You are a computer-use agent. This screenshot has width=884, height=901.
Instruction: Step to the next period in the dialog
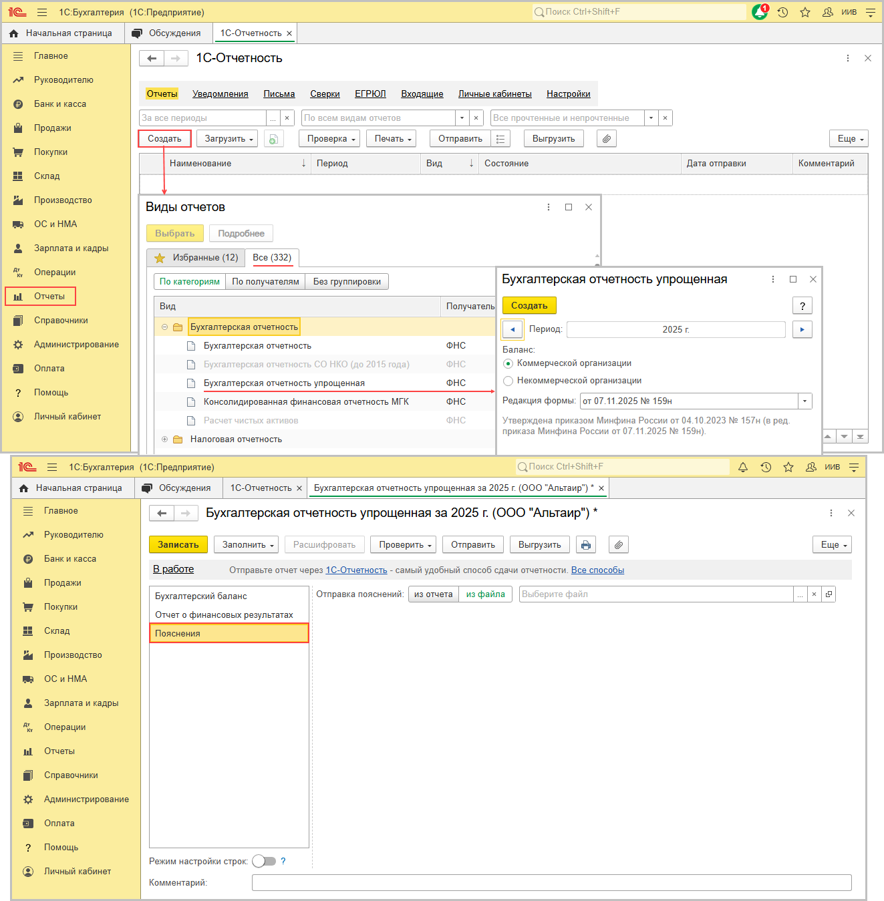click(802, 329)
